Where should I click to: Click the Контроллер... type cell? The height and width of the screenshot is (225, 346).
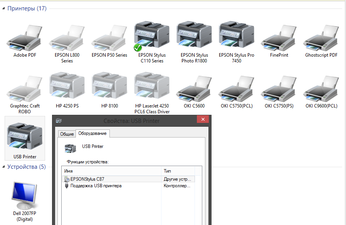click(177, 186)
